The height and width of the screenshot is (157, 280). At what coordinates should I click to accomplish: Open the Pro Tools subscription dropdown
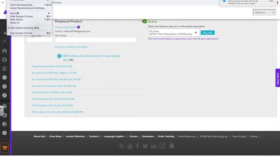174,33
